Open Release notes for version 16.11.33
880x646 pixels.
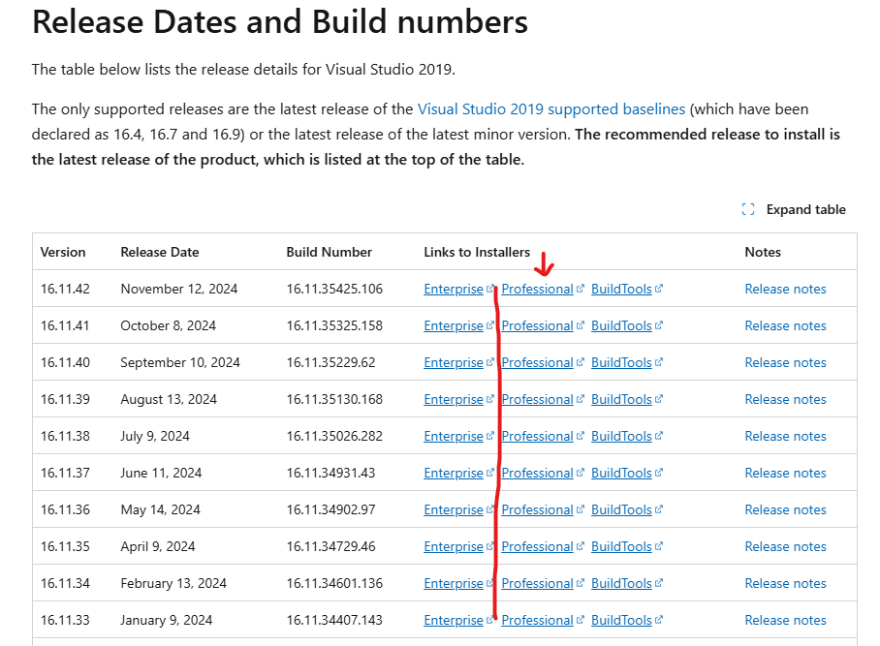click(785, 620)
